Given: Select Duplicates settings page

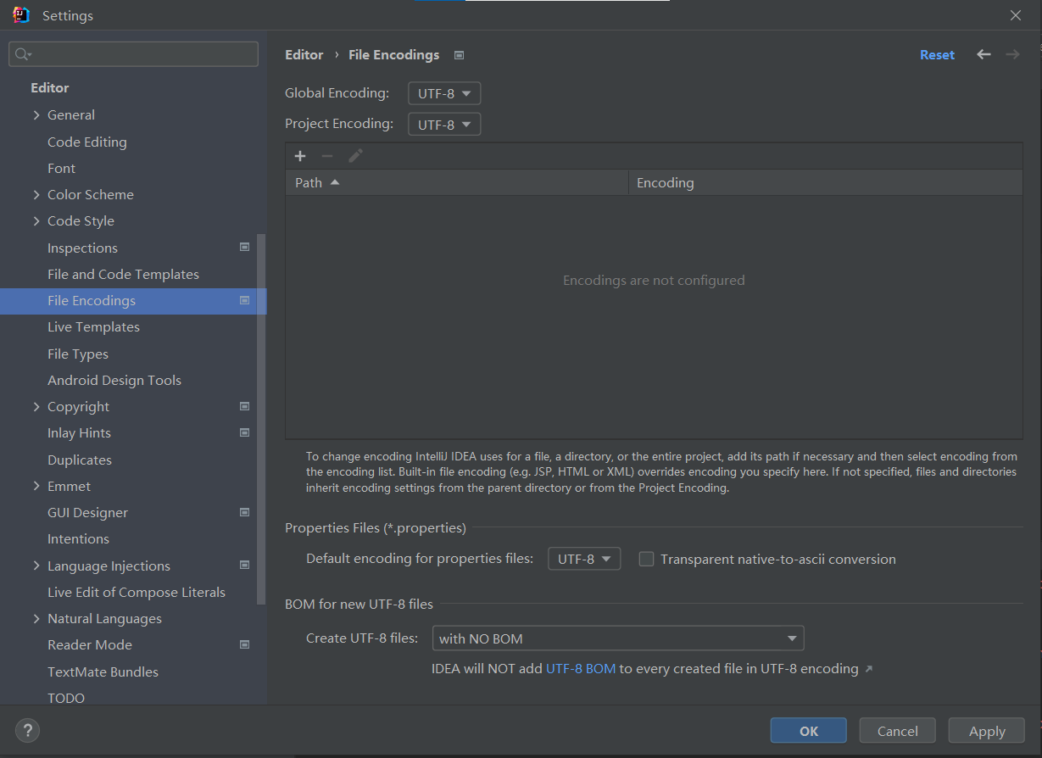Looking at the screenshot, I should tap(80, 460).
